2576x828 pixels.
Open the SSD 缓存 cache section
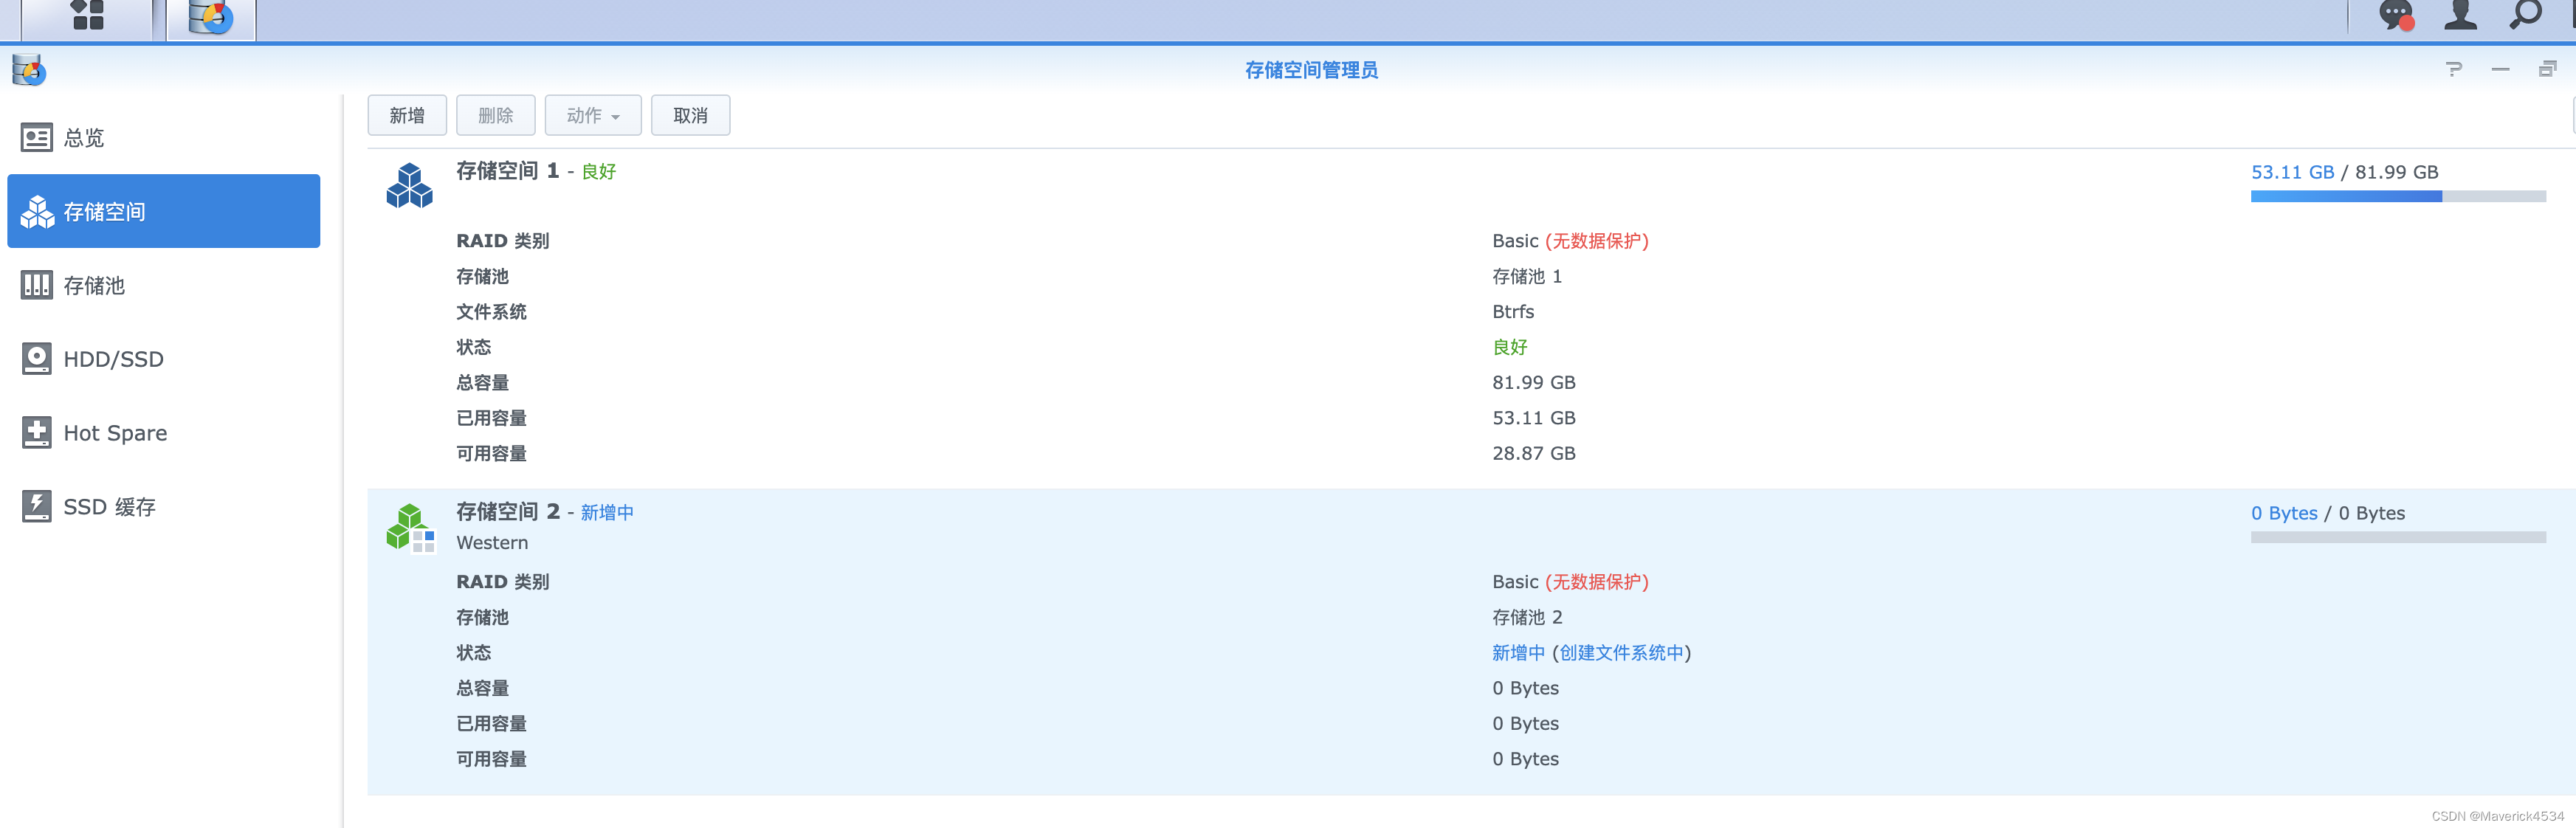109,507
